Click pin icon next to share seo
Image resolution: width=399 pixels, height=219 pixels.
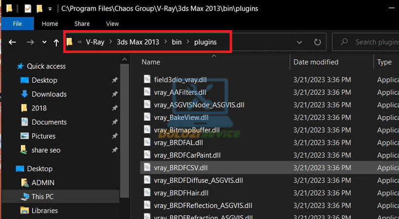pyautogui.click(x=115, y=150)
